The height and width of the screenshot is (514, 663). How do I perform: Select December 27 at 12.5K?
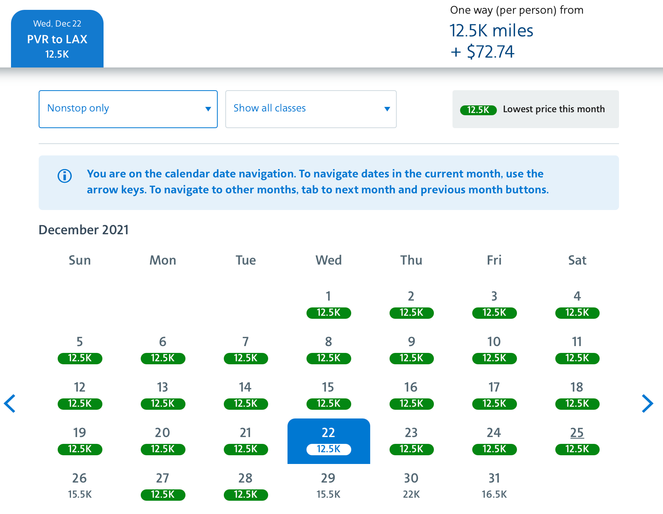coord(163,486)
